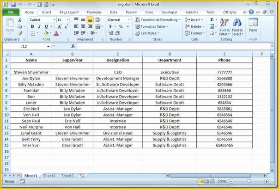Apply middle vertical alignment

[83, 19]
